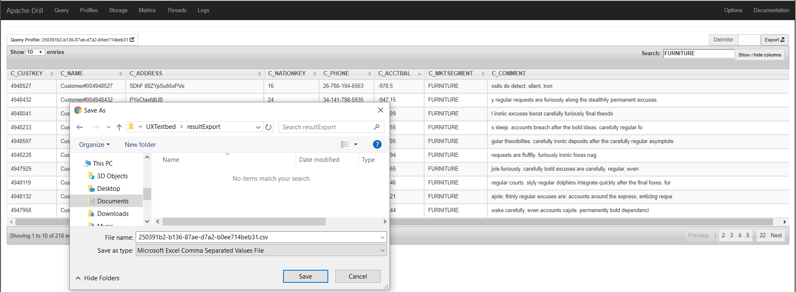Select 3D Objects folder
Viewport: 796px width, 292px height.
(x=108, y=176)
